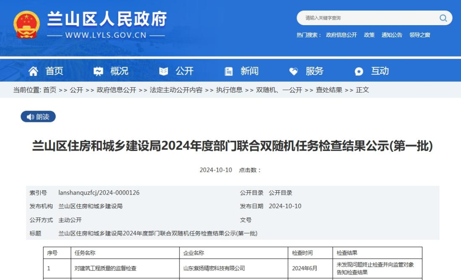The height and width of the screenshot is (280, 461).
Task: Click 发布日期 value 2024-10-10
Action: coord(285,206)
